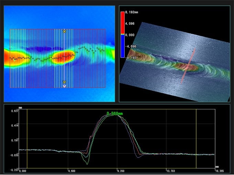Select the pink arrow below the bottom X marker
234x175 pixels.
[64, 86]
